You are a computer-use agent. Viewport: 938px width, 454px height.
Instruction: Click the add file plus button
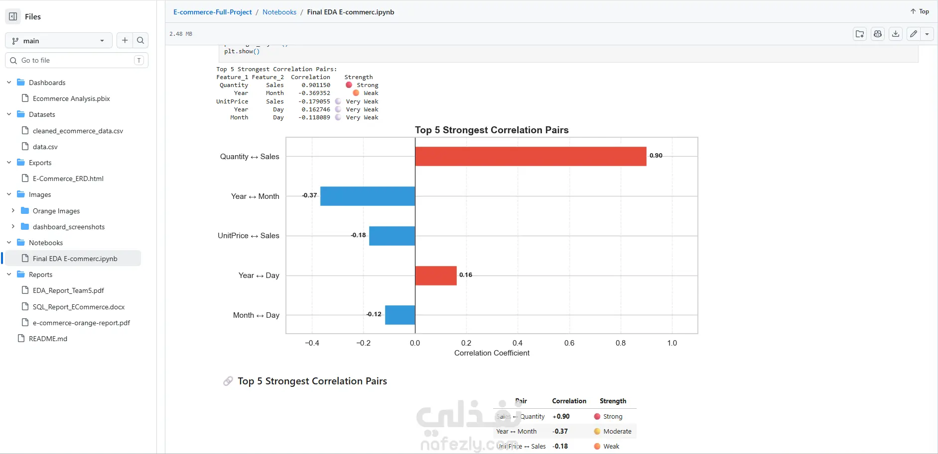(x=125, y=40)
